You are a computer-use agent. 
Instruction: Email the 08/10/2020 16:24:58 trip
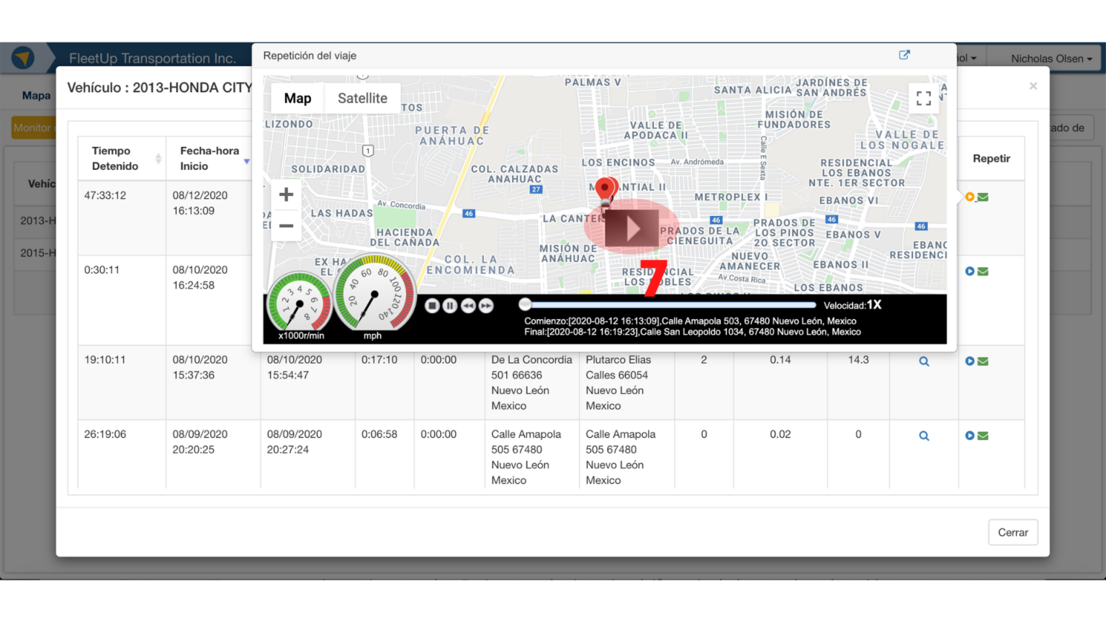[x=983, y=271]
